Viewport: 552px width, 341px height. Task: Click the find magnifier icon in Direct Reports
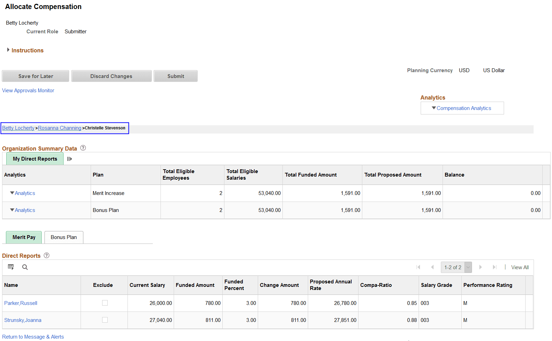point(25,267)
